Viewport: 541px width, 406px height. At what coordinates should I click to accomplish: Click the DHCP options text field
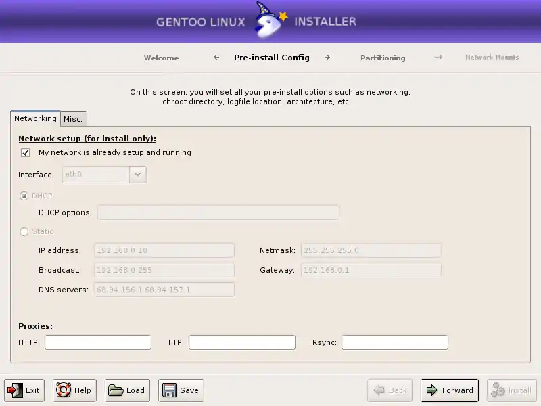218,213
